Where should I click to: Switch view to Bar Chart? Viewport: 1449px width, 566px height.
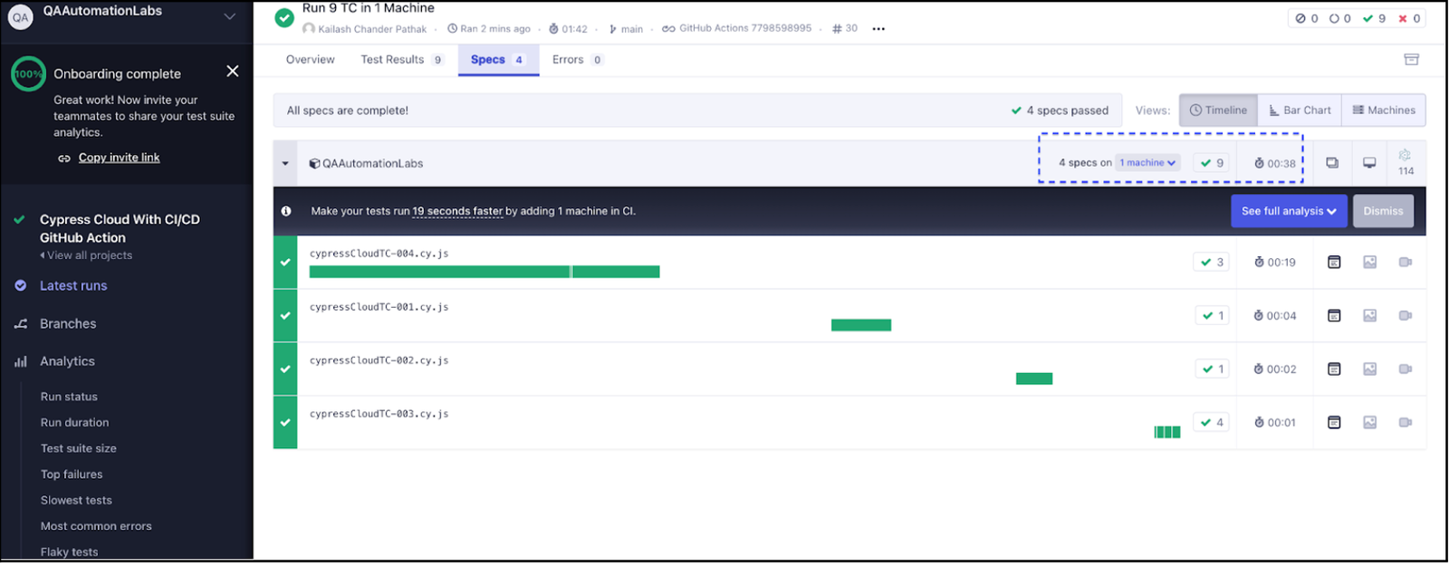pos(1300,110)
